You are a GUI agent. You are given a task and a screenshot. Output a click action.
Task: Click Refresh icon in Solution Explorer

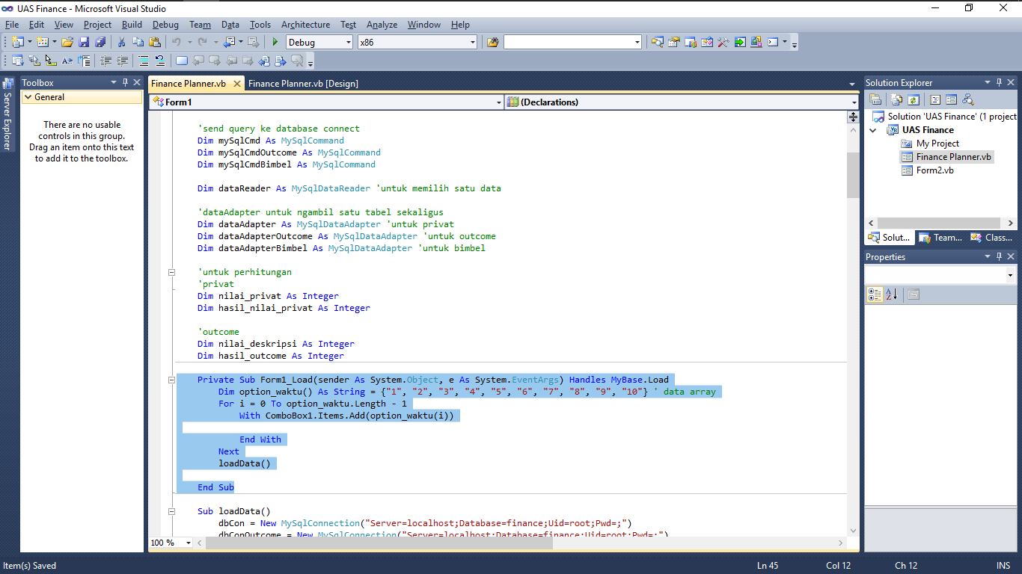[914, 99]
